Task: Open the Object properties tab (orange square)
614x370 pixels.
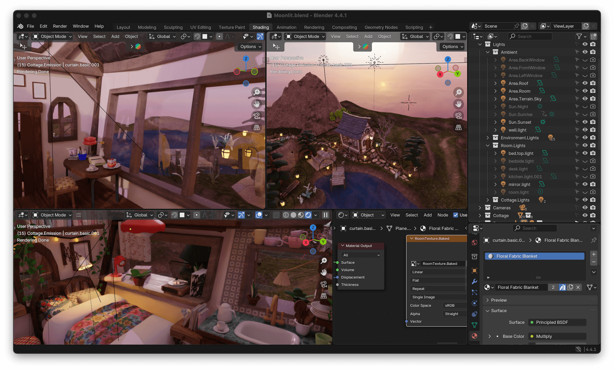Action: [475, 270]
